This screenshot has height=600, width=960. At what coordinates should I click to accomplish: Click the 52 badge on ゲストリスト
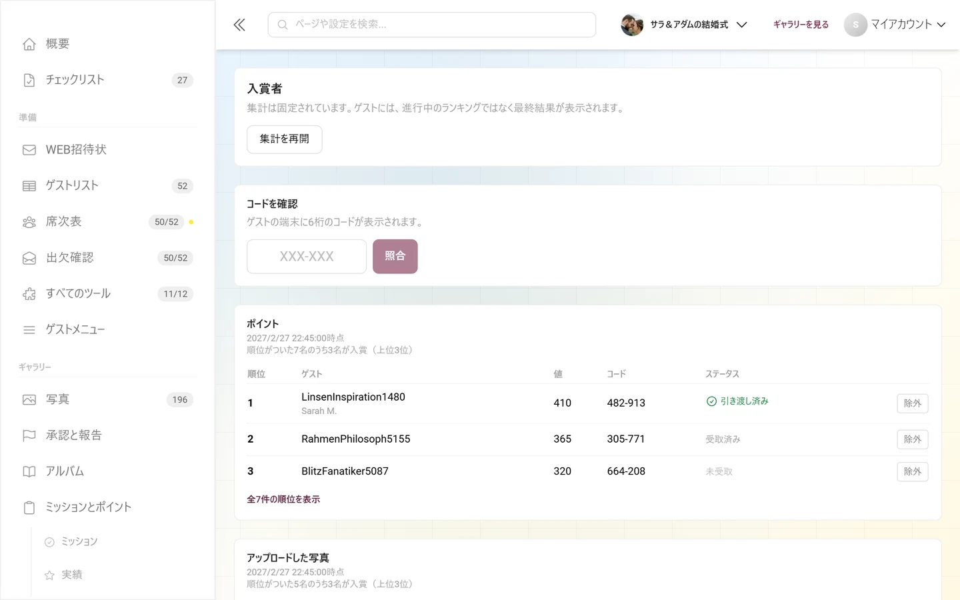[x=183, y=186]
